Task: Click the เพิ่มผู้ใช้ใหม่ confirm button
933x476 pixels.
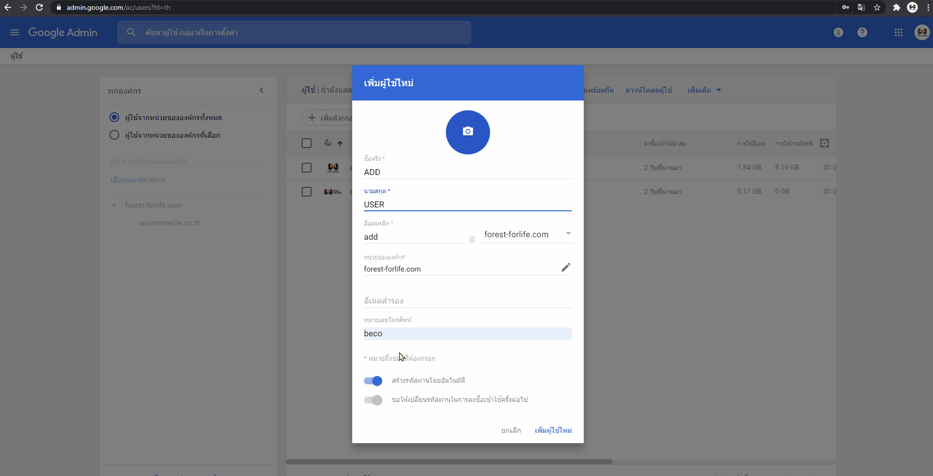Action: click(553, 430)
